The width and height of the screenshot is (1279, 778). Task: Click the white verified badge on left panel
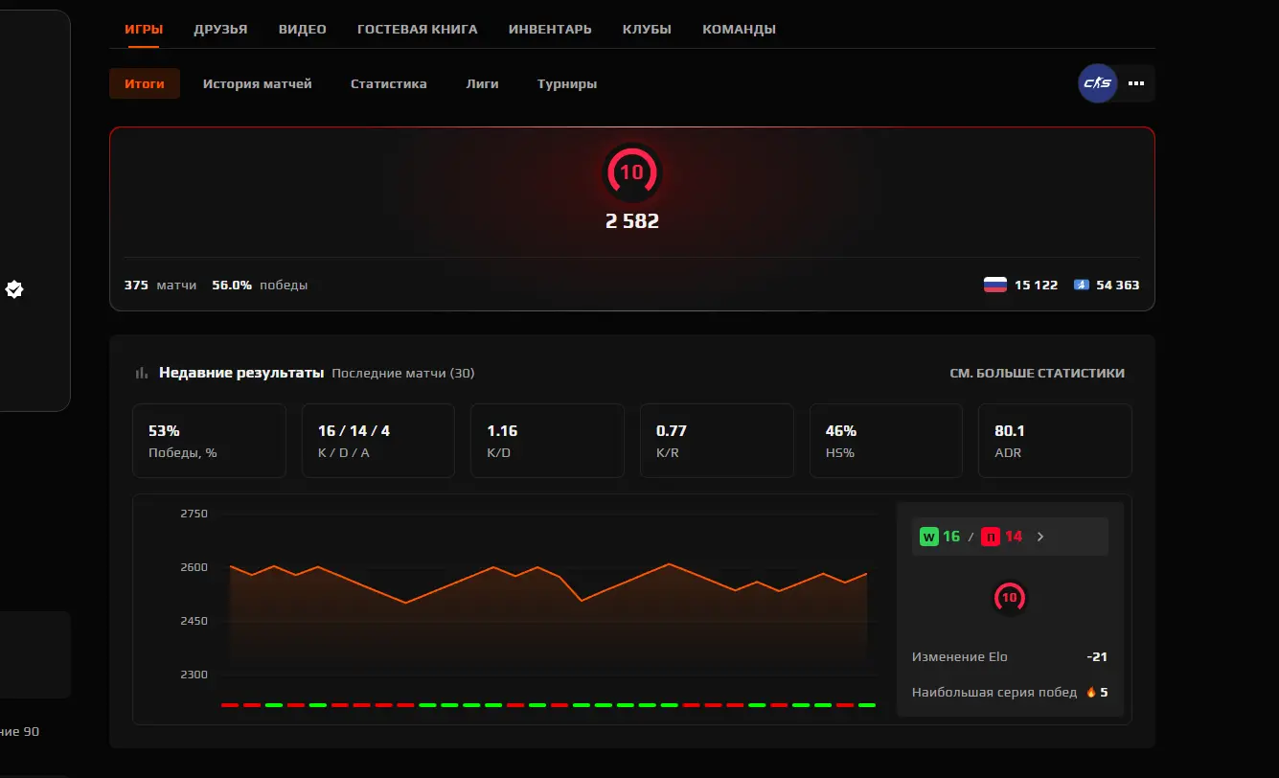[x=14, y=288]
